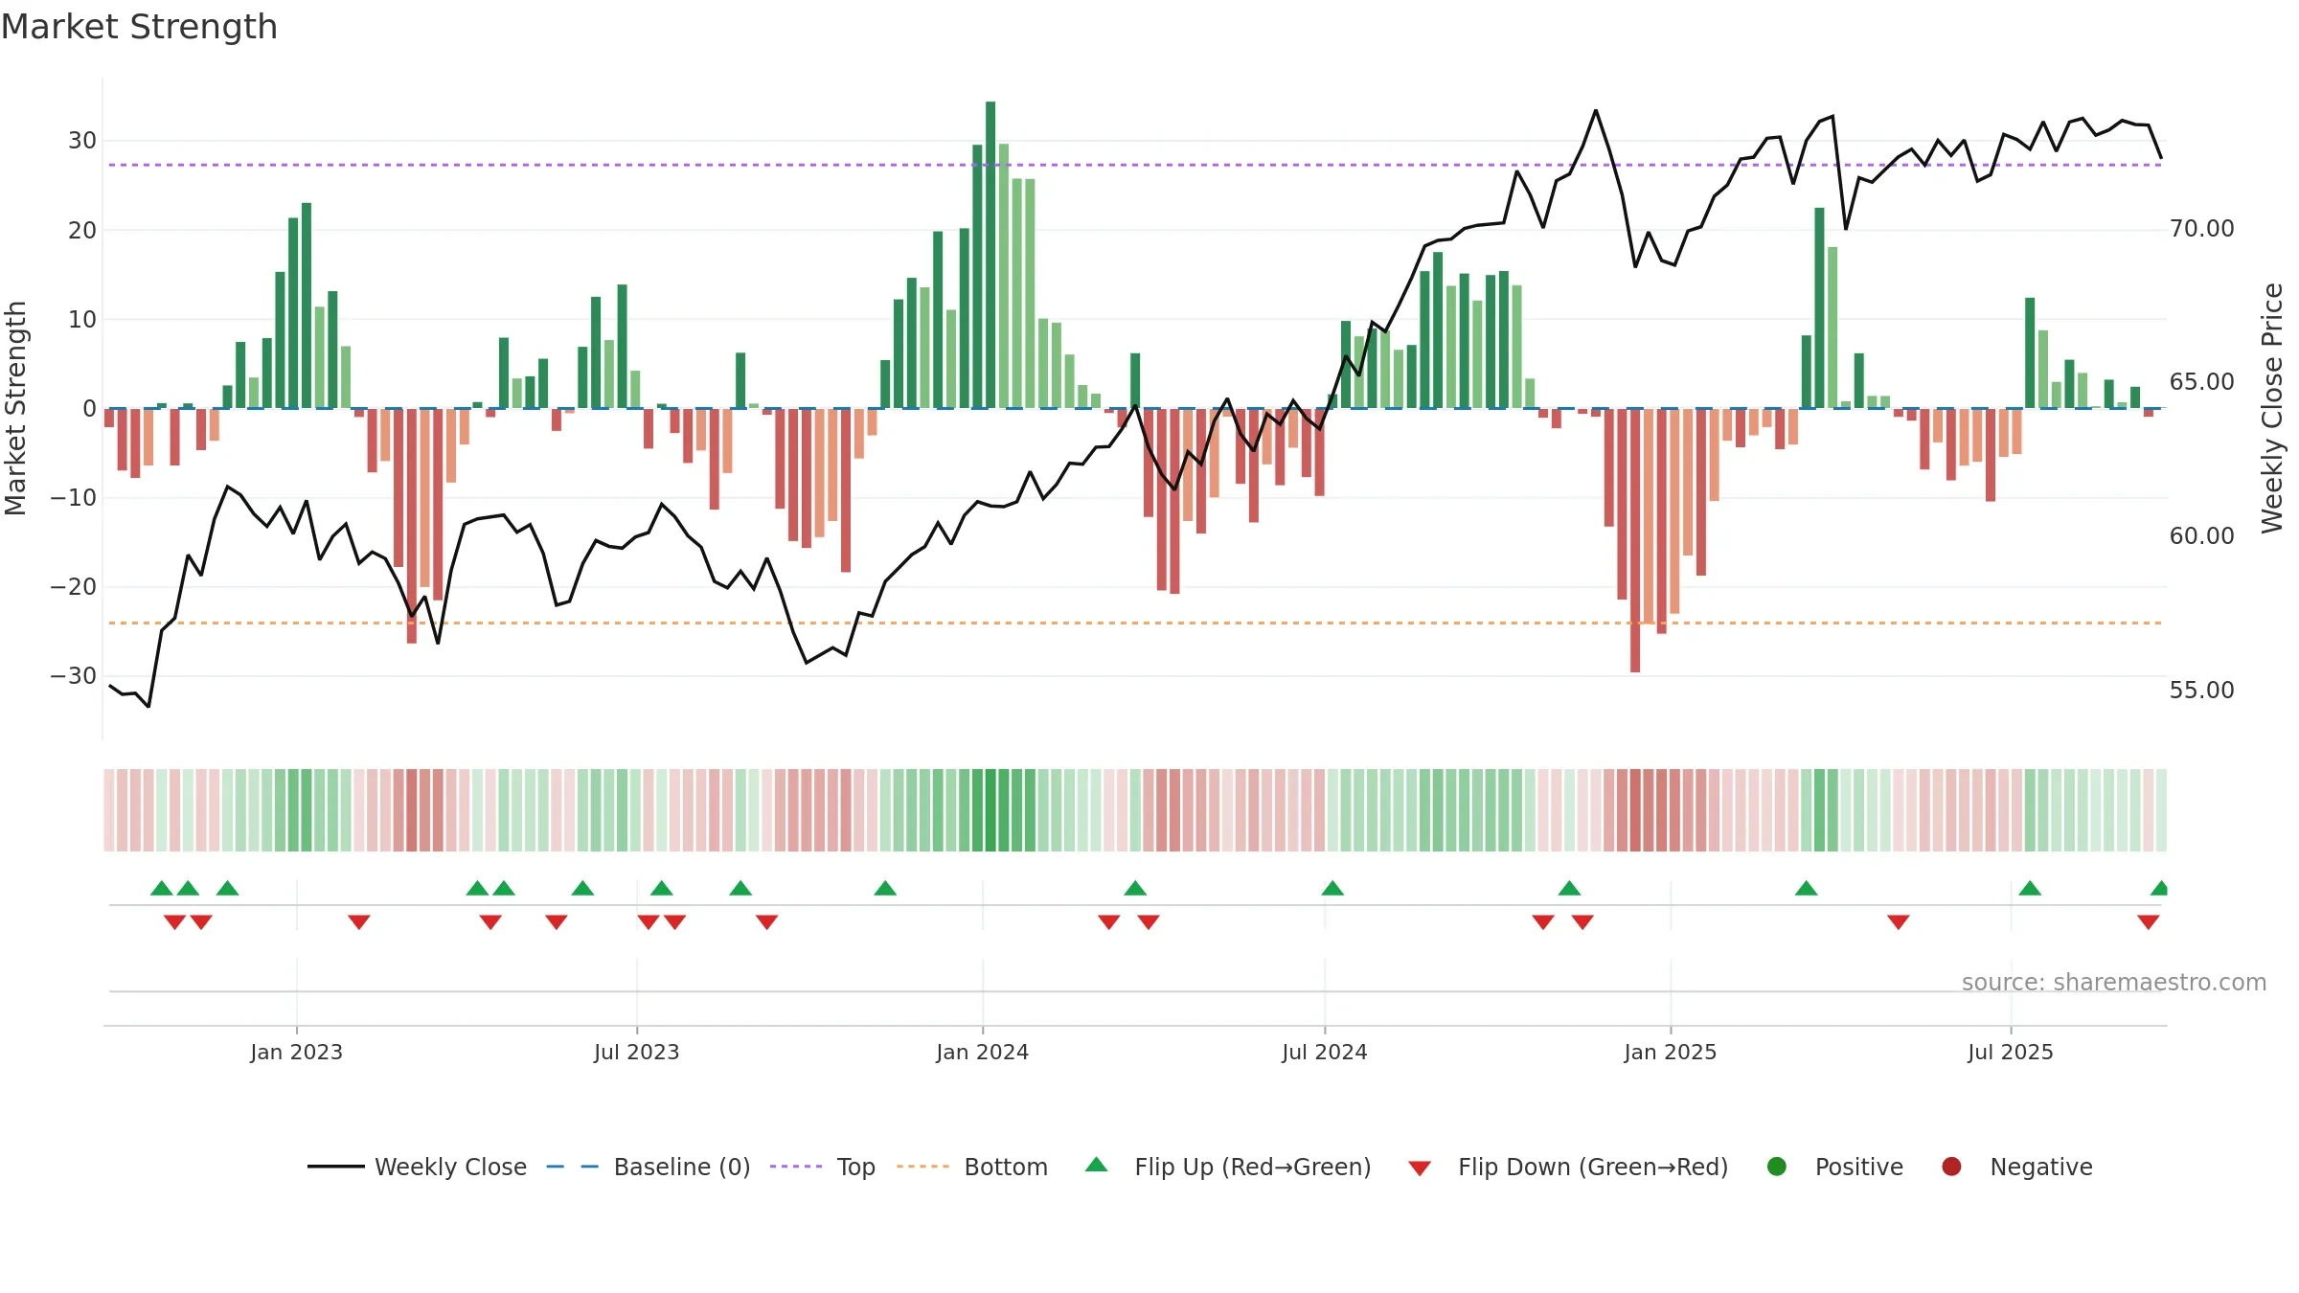
Task: Click the purple dotted Top line sample in legend
Action: coord(796,1167)
